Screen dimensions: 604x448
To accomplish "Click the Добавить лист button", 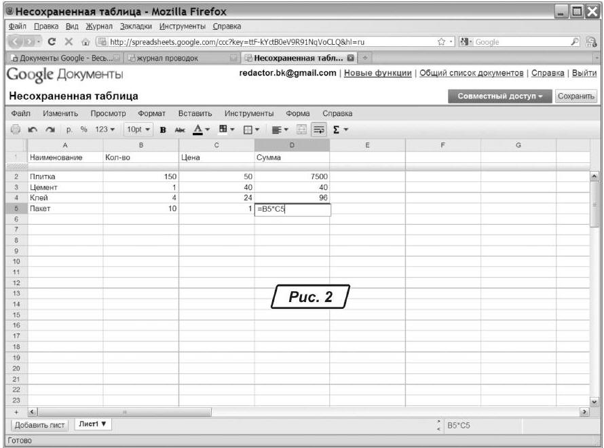I will click(x=39, y=425).
